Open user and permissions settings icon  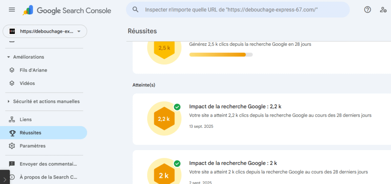click(383, 10)
